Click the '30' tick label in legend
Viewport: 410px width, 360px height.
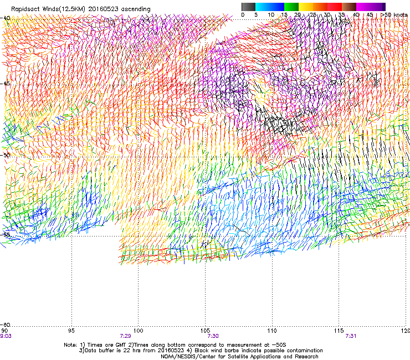327,15
